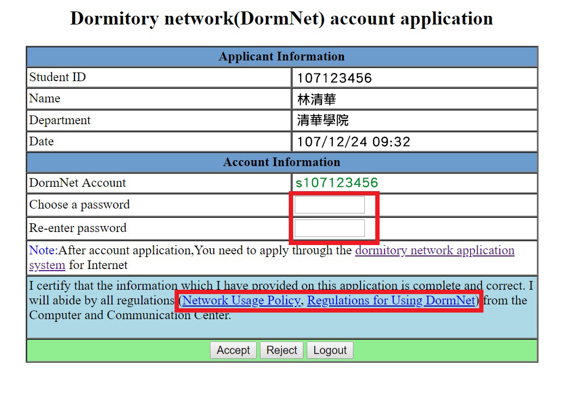Select the green DormNet account s107123456

tap(337, 182)
